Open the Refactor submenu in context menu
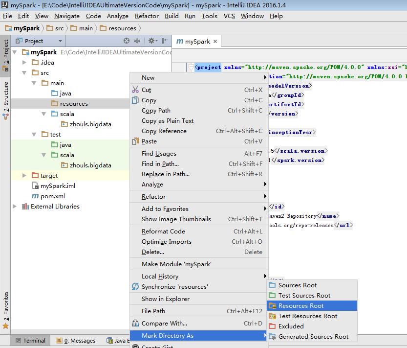407x348 pixels. pos(199,196)
